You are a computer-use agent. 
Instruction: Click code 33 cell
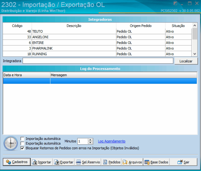point(17,37)
